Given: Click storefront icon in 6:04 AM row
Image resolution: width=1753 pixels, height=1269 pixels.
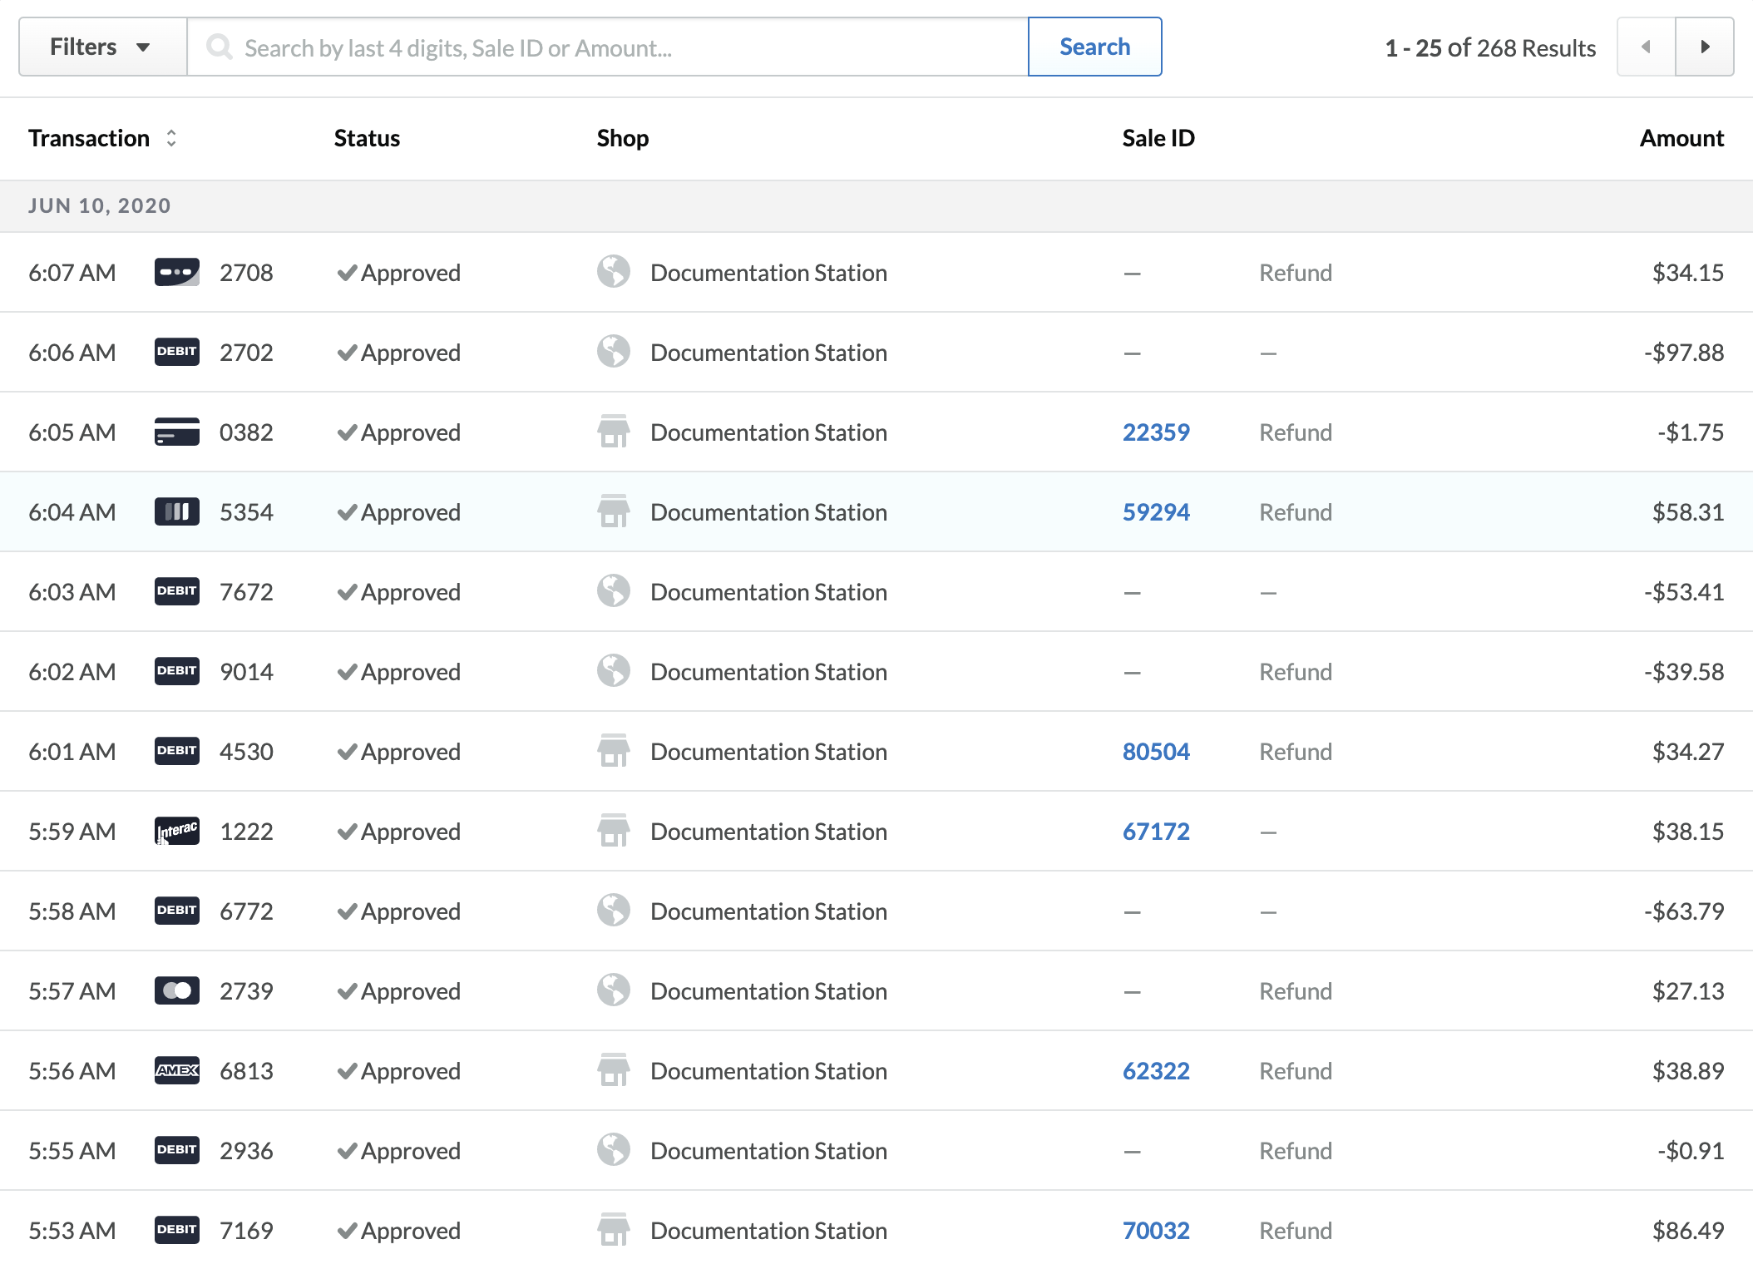Looking at the screenshot, I should (614, 511).
